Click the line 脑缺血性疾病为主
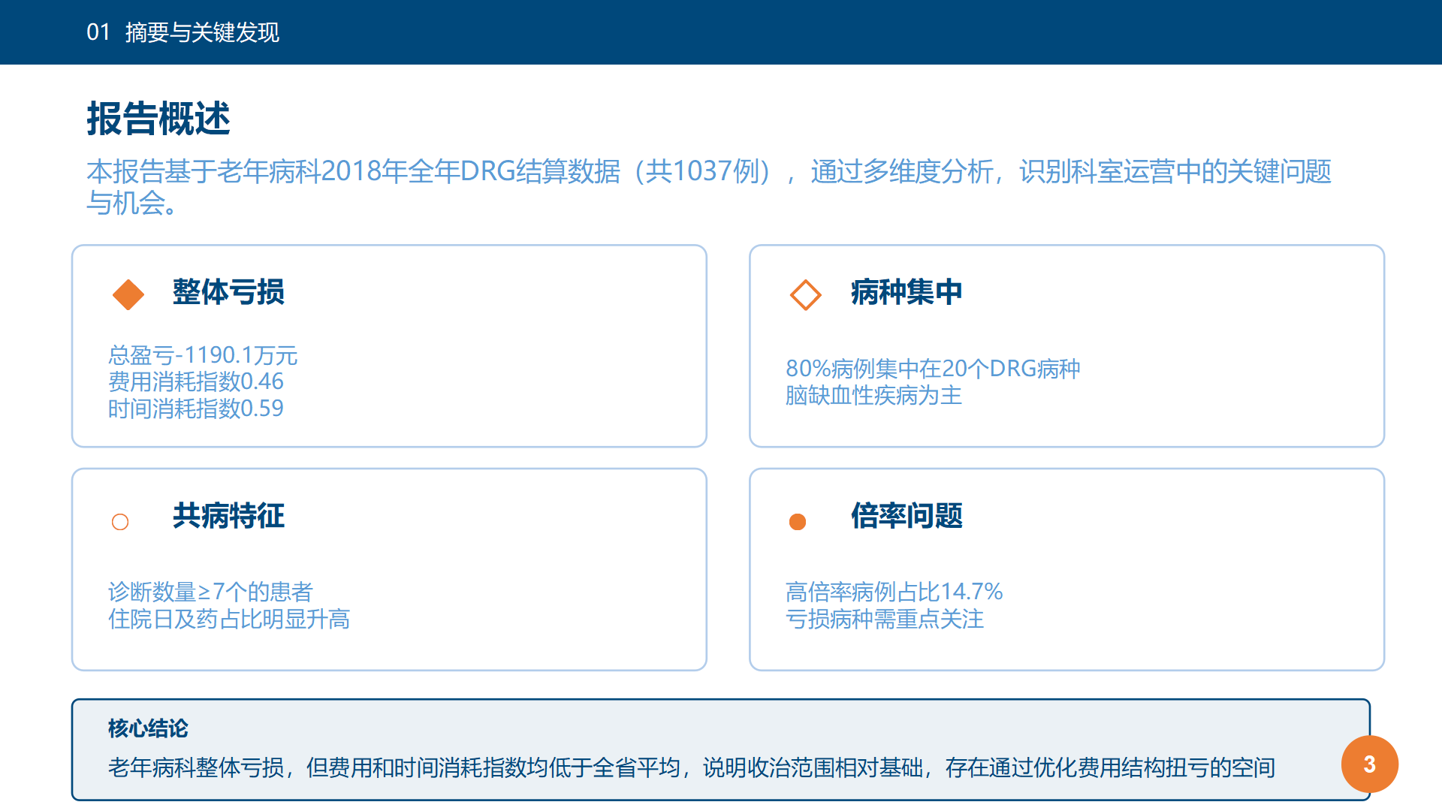Image resolution: width=1442 pixels, height=811 pixels. pos(873,395)
